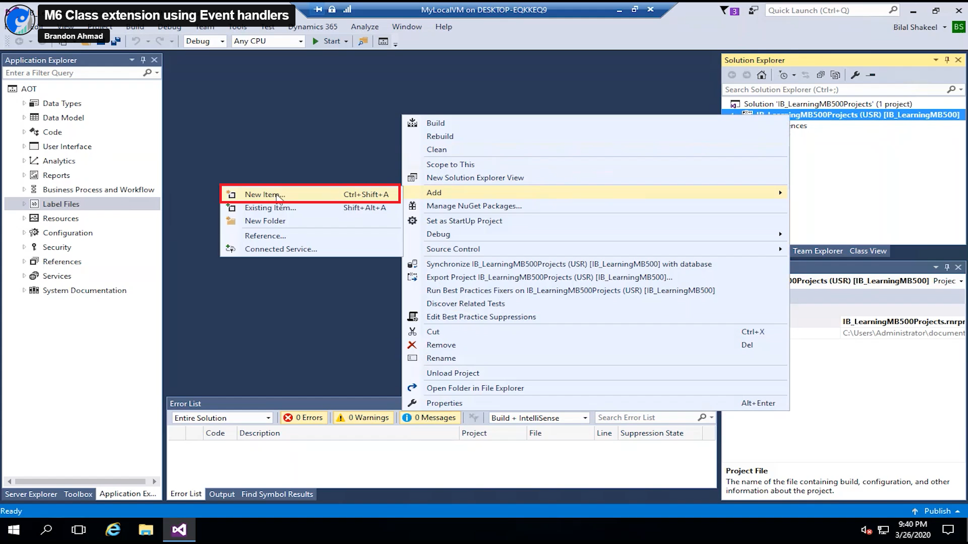This screenshot has height=544, width=968.
Task: Click the green Start play icon
Action: [x=316, y=41]
